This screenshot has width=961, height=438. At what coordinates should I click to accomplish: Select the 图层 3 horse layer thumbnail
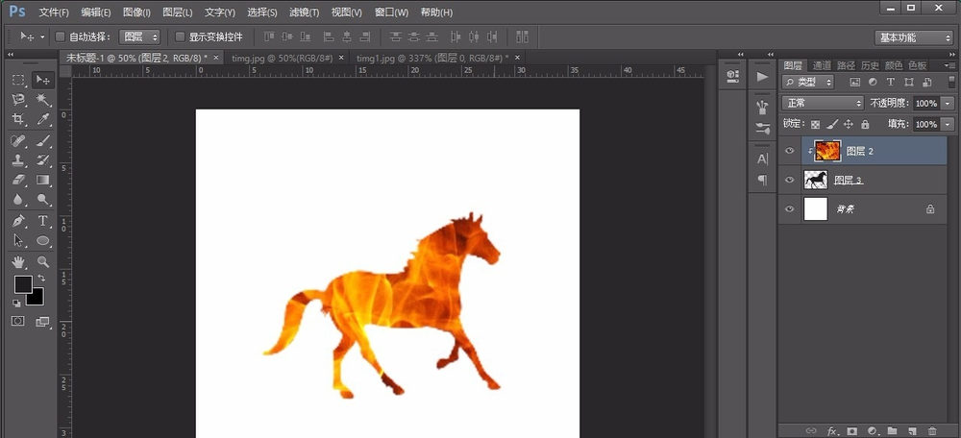(815, 180)
